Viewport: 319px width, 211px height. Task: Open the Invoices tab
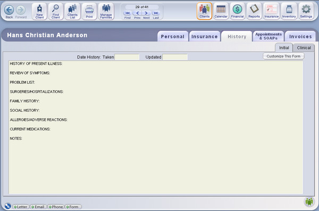(x=300, y=37)
